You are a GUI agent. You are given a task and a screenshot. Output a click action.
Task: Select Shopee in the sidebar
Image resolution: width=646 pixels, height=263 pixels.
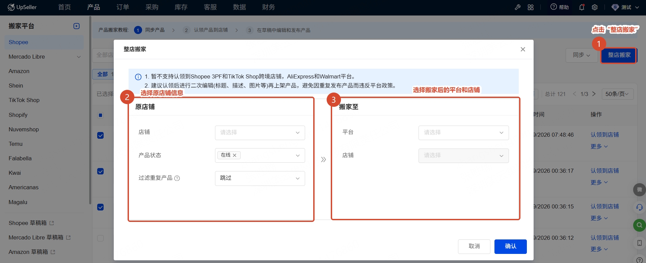tap(44, 42)
